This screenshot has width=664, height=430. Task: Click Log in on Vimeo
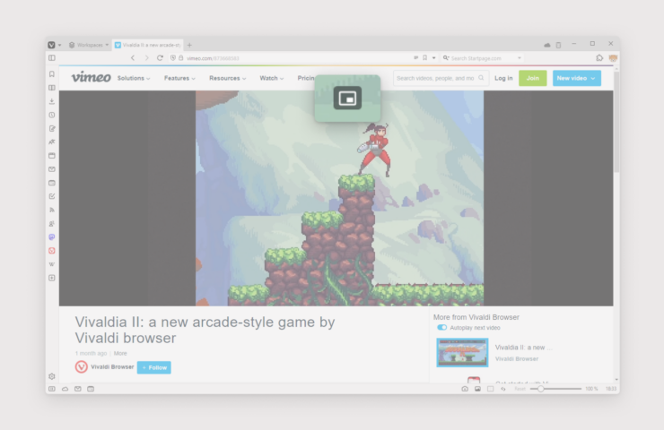click(x=503, y=78)
